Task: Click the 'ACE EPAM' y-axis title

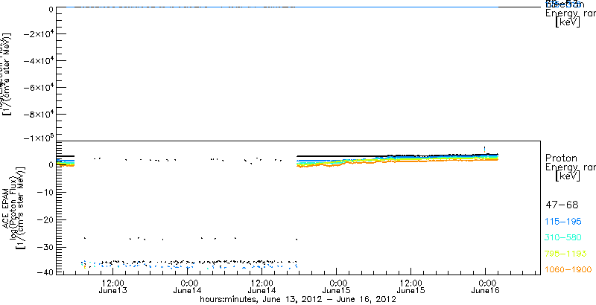Action: coord(6,208)
